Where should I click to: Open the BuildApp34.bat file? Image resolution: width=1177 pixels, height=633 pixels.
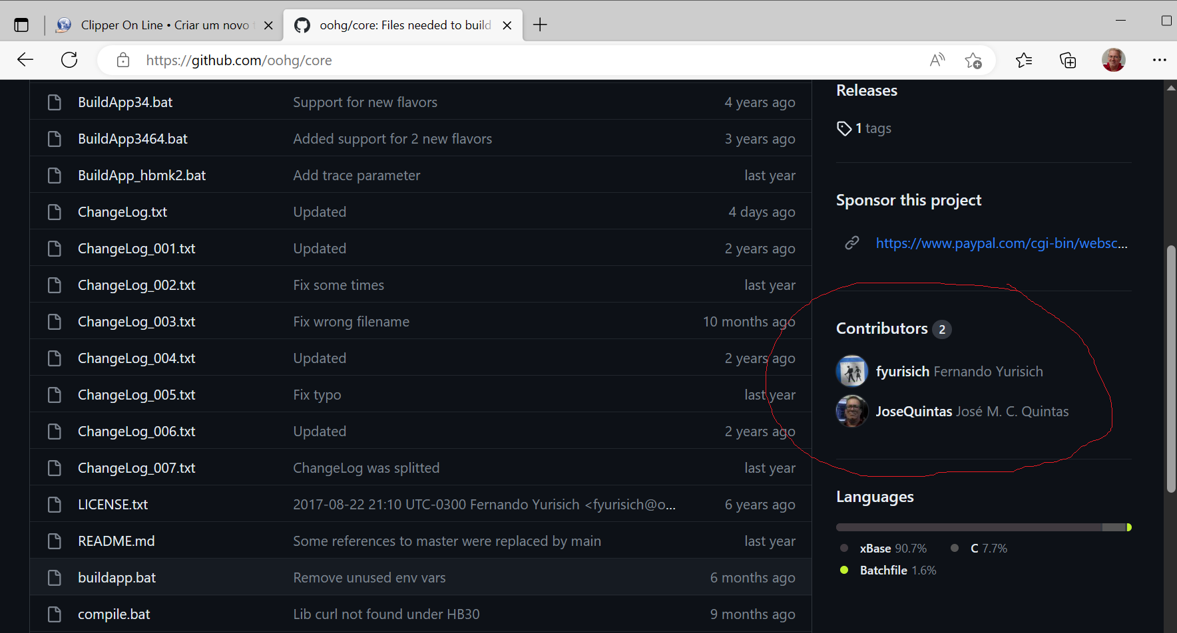125,102
